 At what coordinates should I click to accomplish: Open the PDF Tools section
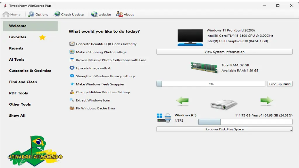tap(18, 93)
